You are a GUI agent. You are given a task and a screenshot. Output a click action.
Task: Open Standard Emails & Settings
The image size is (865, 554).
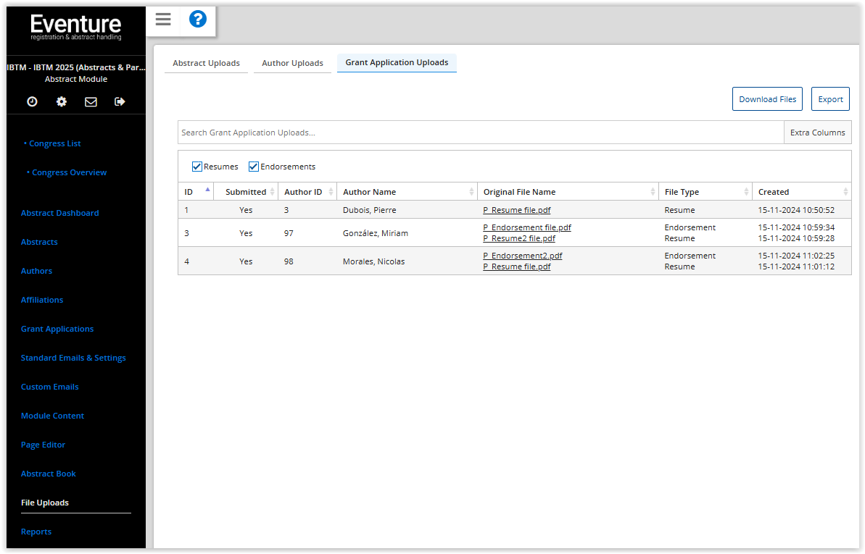click(x=73, y=358)
